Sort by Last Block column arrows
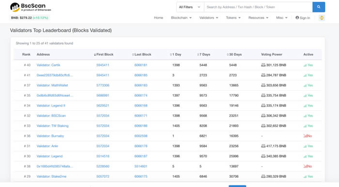339x187 pixels. click(x=133, y=55)
